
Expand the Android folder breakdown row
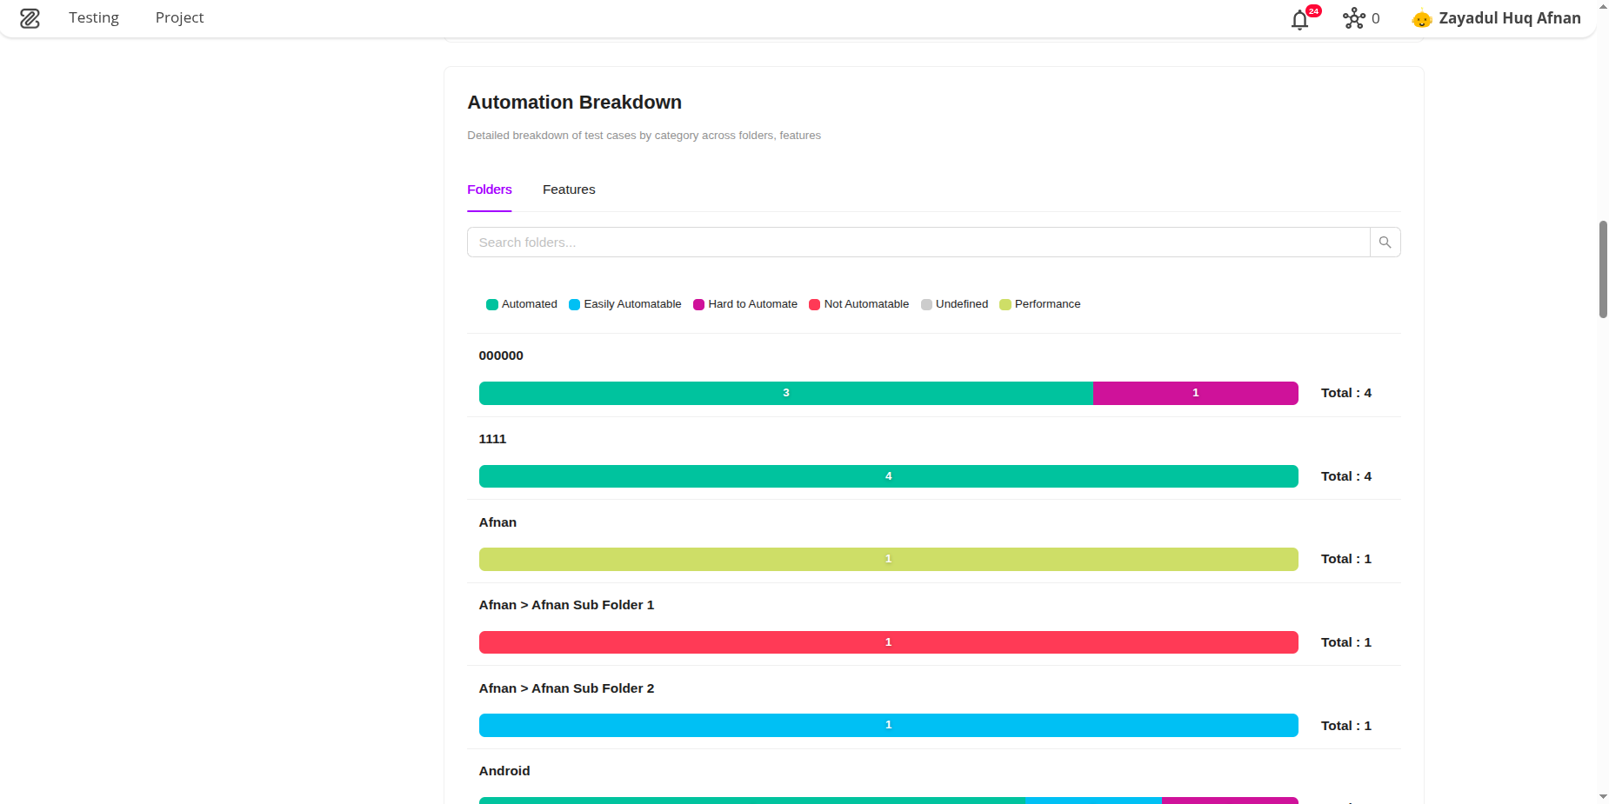pos(504,771)
